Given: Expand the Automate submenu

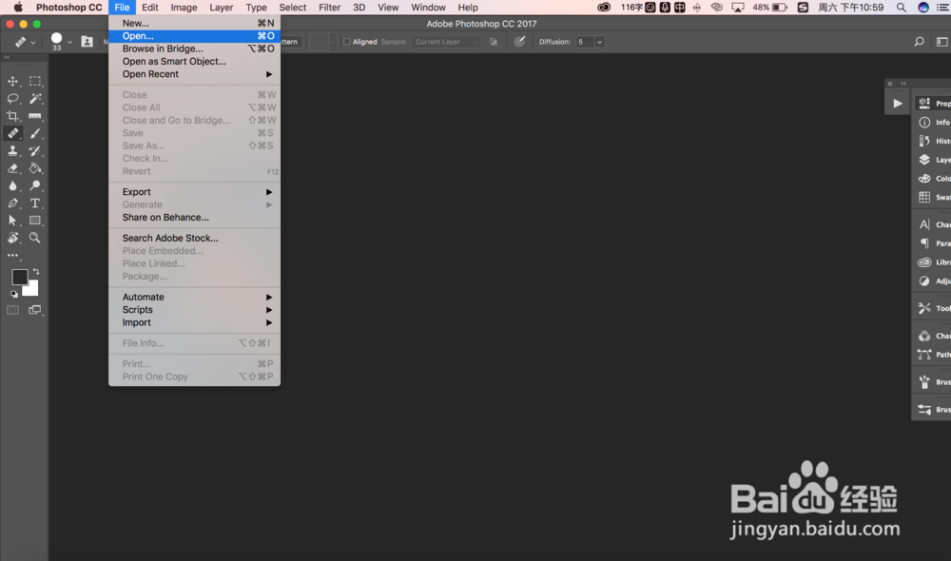Looking at the screenshot, I should [x=269, y=298].
